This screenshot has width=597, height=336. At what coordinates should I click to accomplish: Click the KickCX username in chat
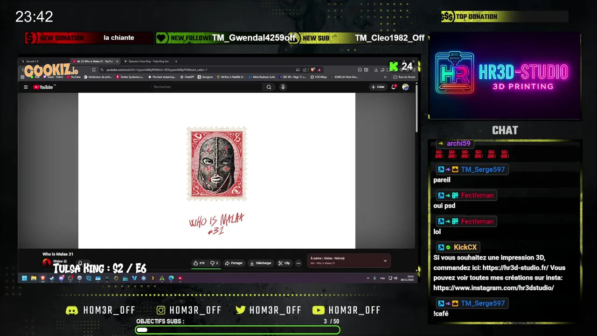(x=465, y=247)
